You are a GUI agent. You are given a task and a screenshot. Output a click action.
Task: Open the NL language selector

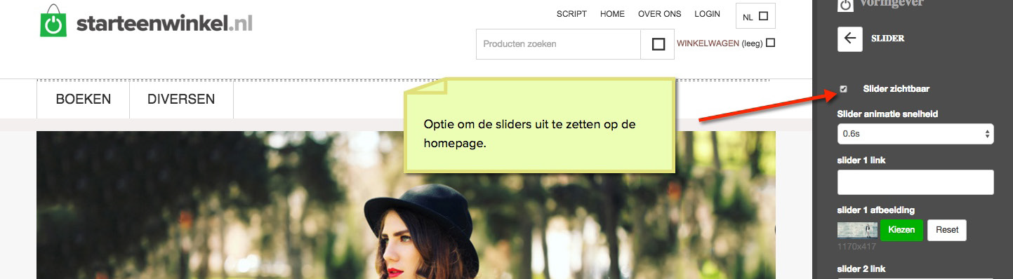coord(755,16)
